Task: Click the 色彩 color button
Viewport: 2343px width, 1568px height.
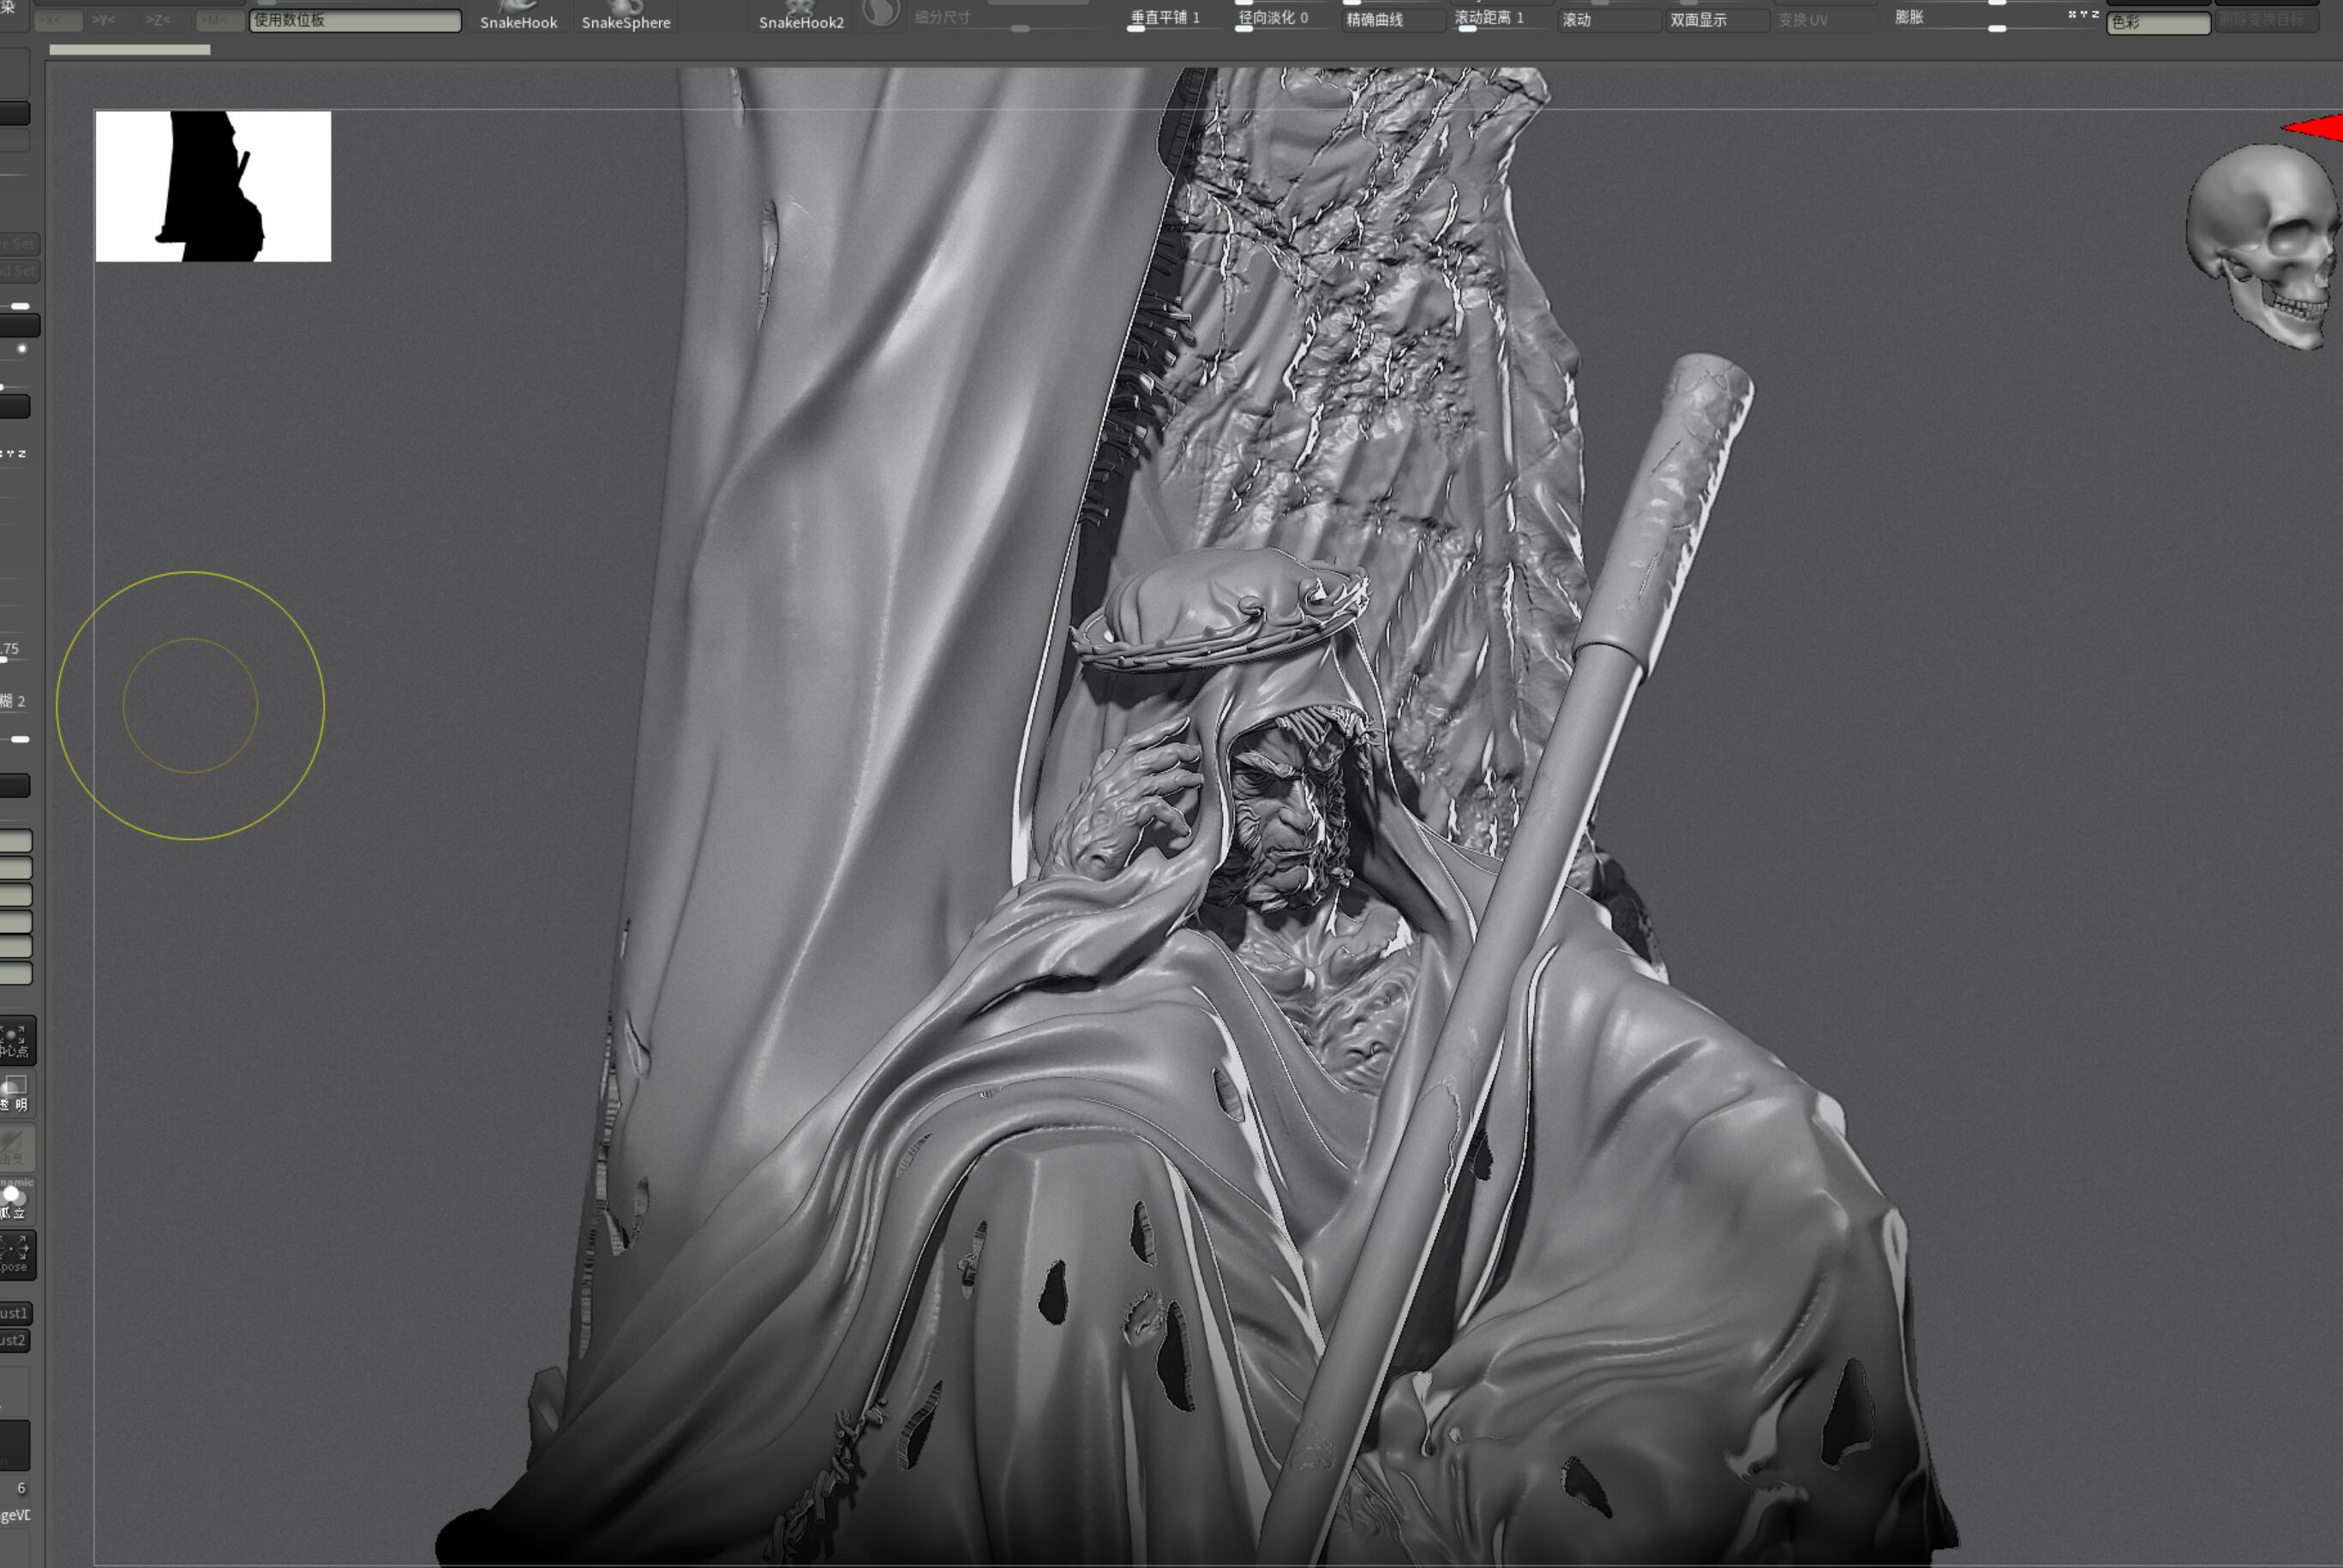Action: [2158, 22]
